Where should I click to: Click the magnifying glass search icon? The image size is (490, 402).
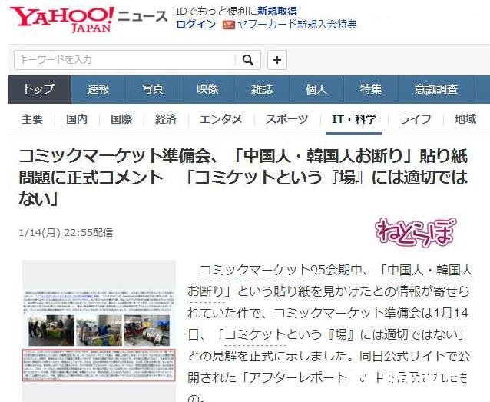247,60
